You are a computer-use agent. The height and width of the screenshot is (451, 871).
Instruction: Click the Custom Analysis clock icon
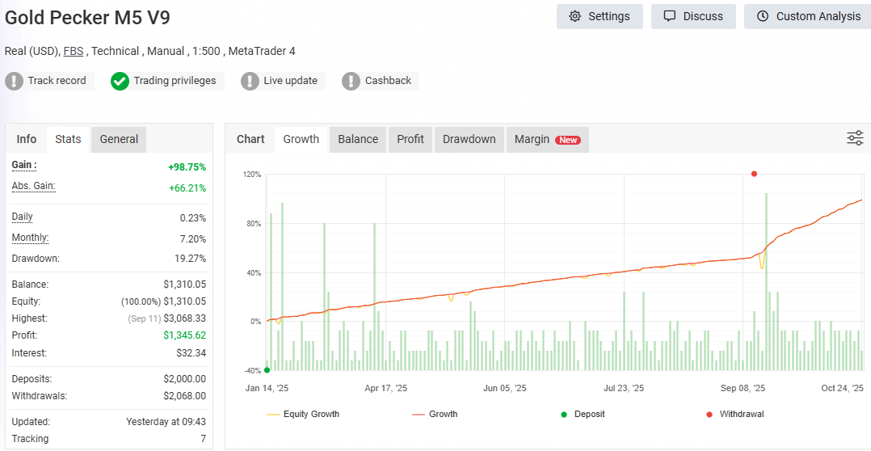763,16
